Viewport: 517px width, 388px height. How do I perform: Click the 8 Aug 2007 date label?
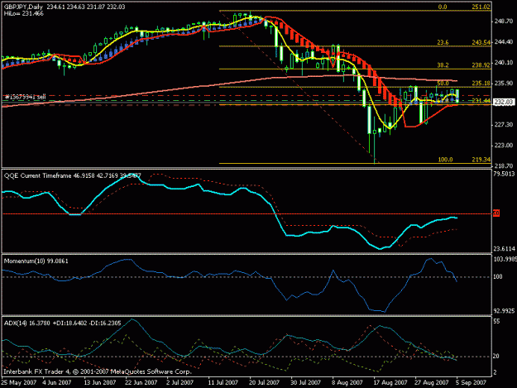347,383
